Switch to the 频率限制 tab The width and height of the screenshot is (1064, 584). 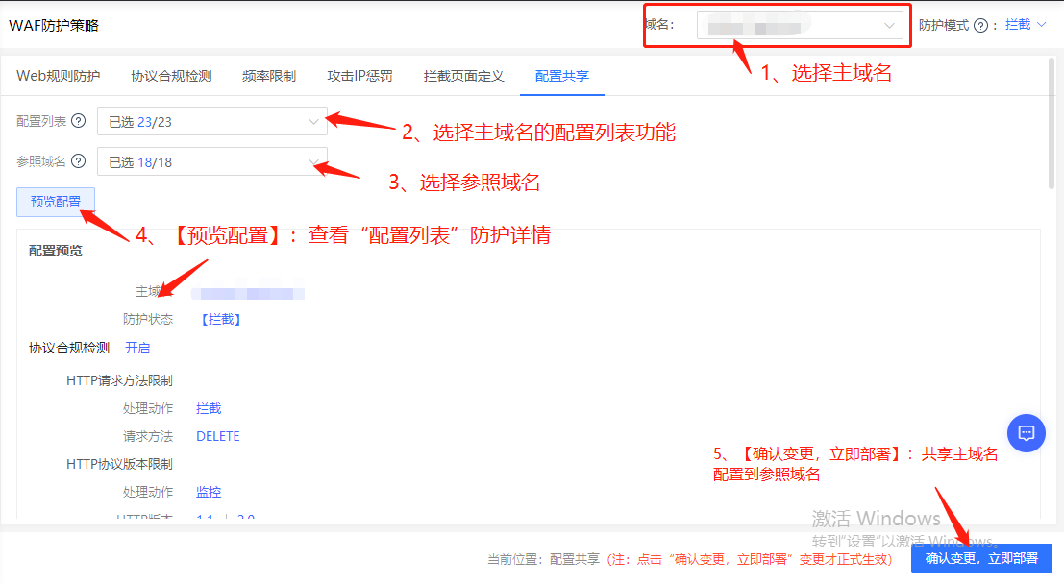click(x=269, y=76)
